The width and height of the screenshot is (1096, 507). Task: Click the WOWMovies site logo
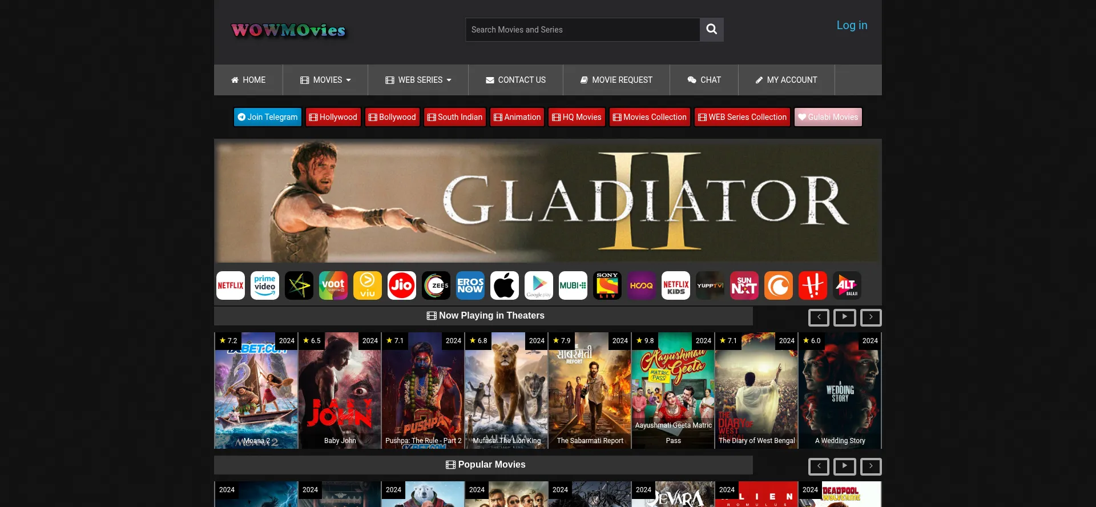point(288,30)
